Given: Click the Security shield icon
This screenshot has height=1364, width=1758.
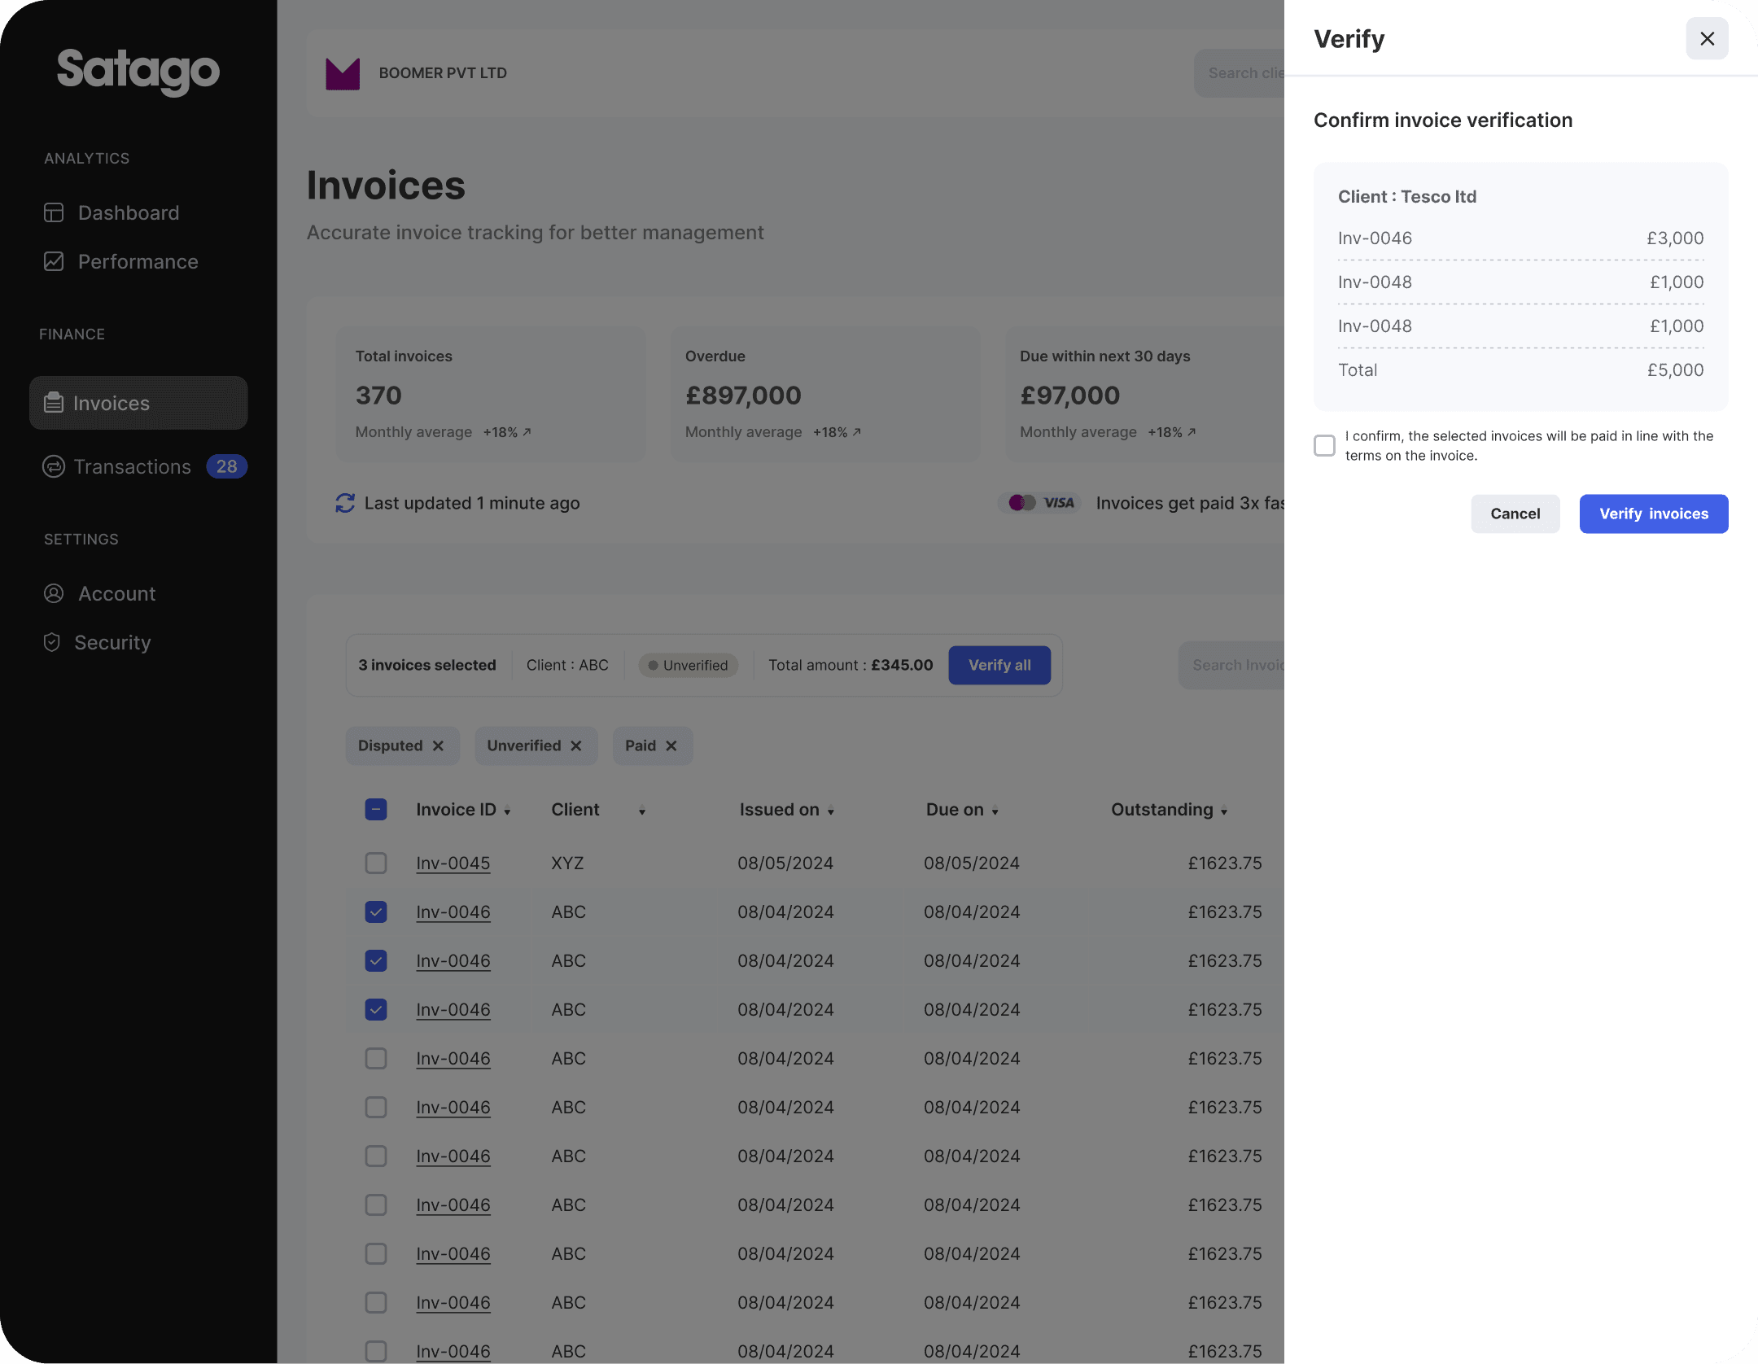Looking at the screenshot, I should pos(52,643).
